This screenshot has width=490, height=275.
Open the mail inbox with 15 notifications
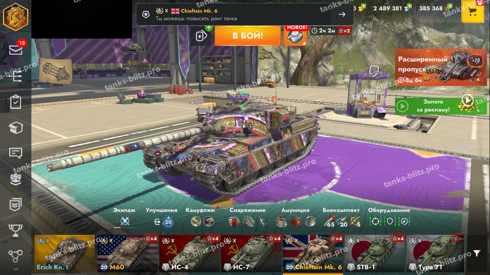(x=16, y=50)
